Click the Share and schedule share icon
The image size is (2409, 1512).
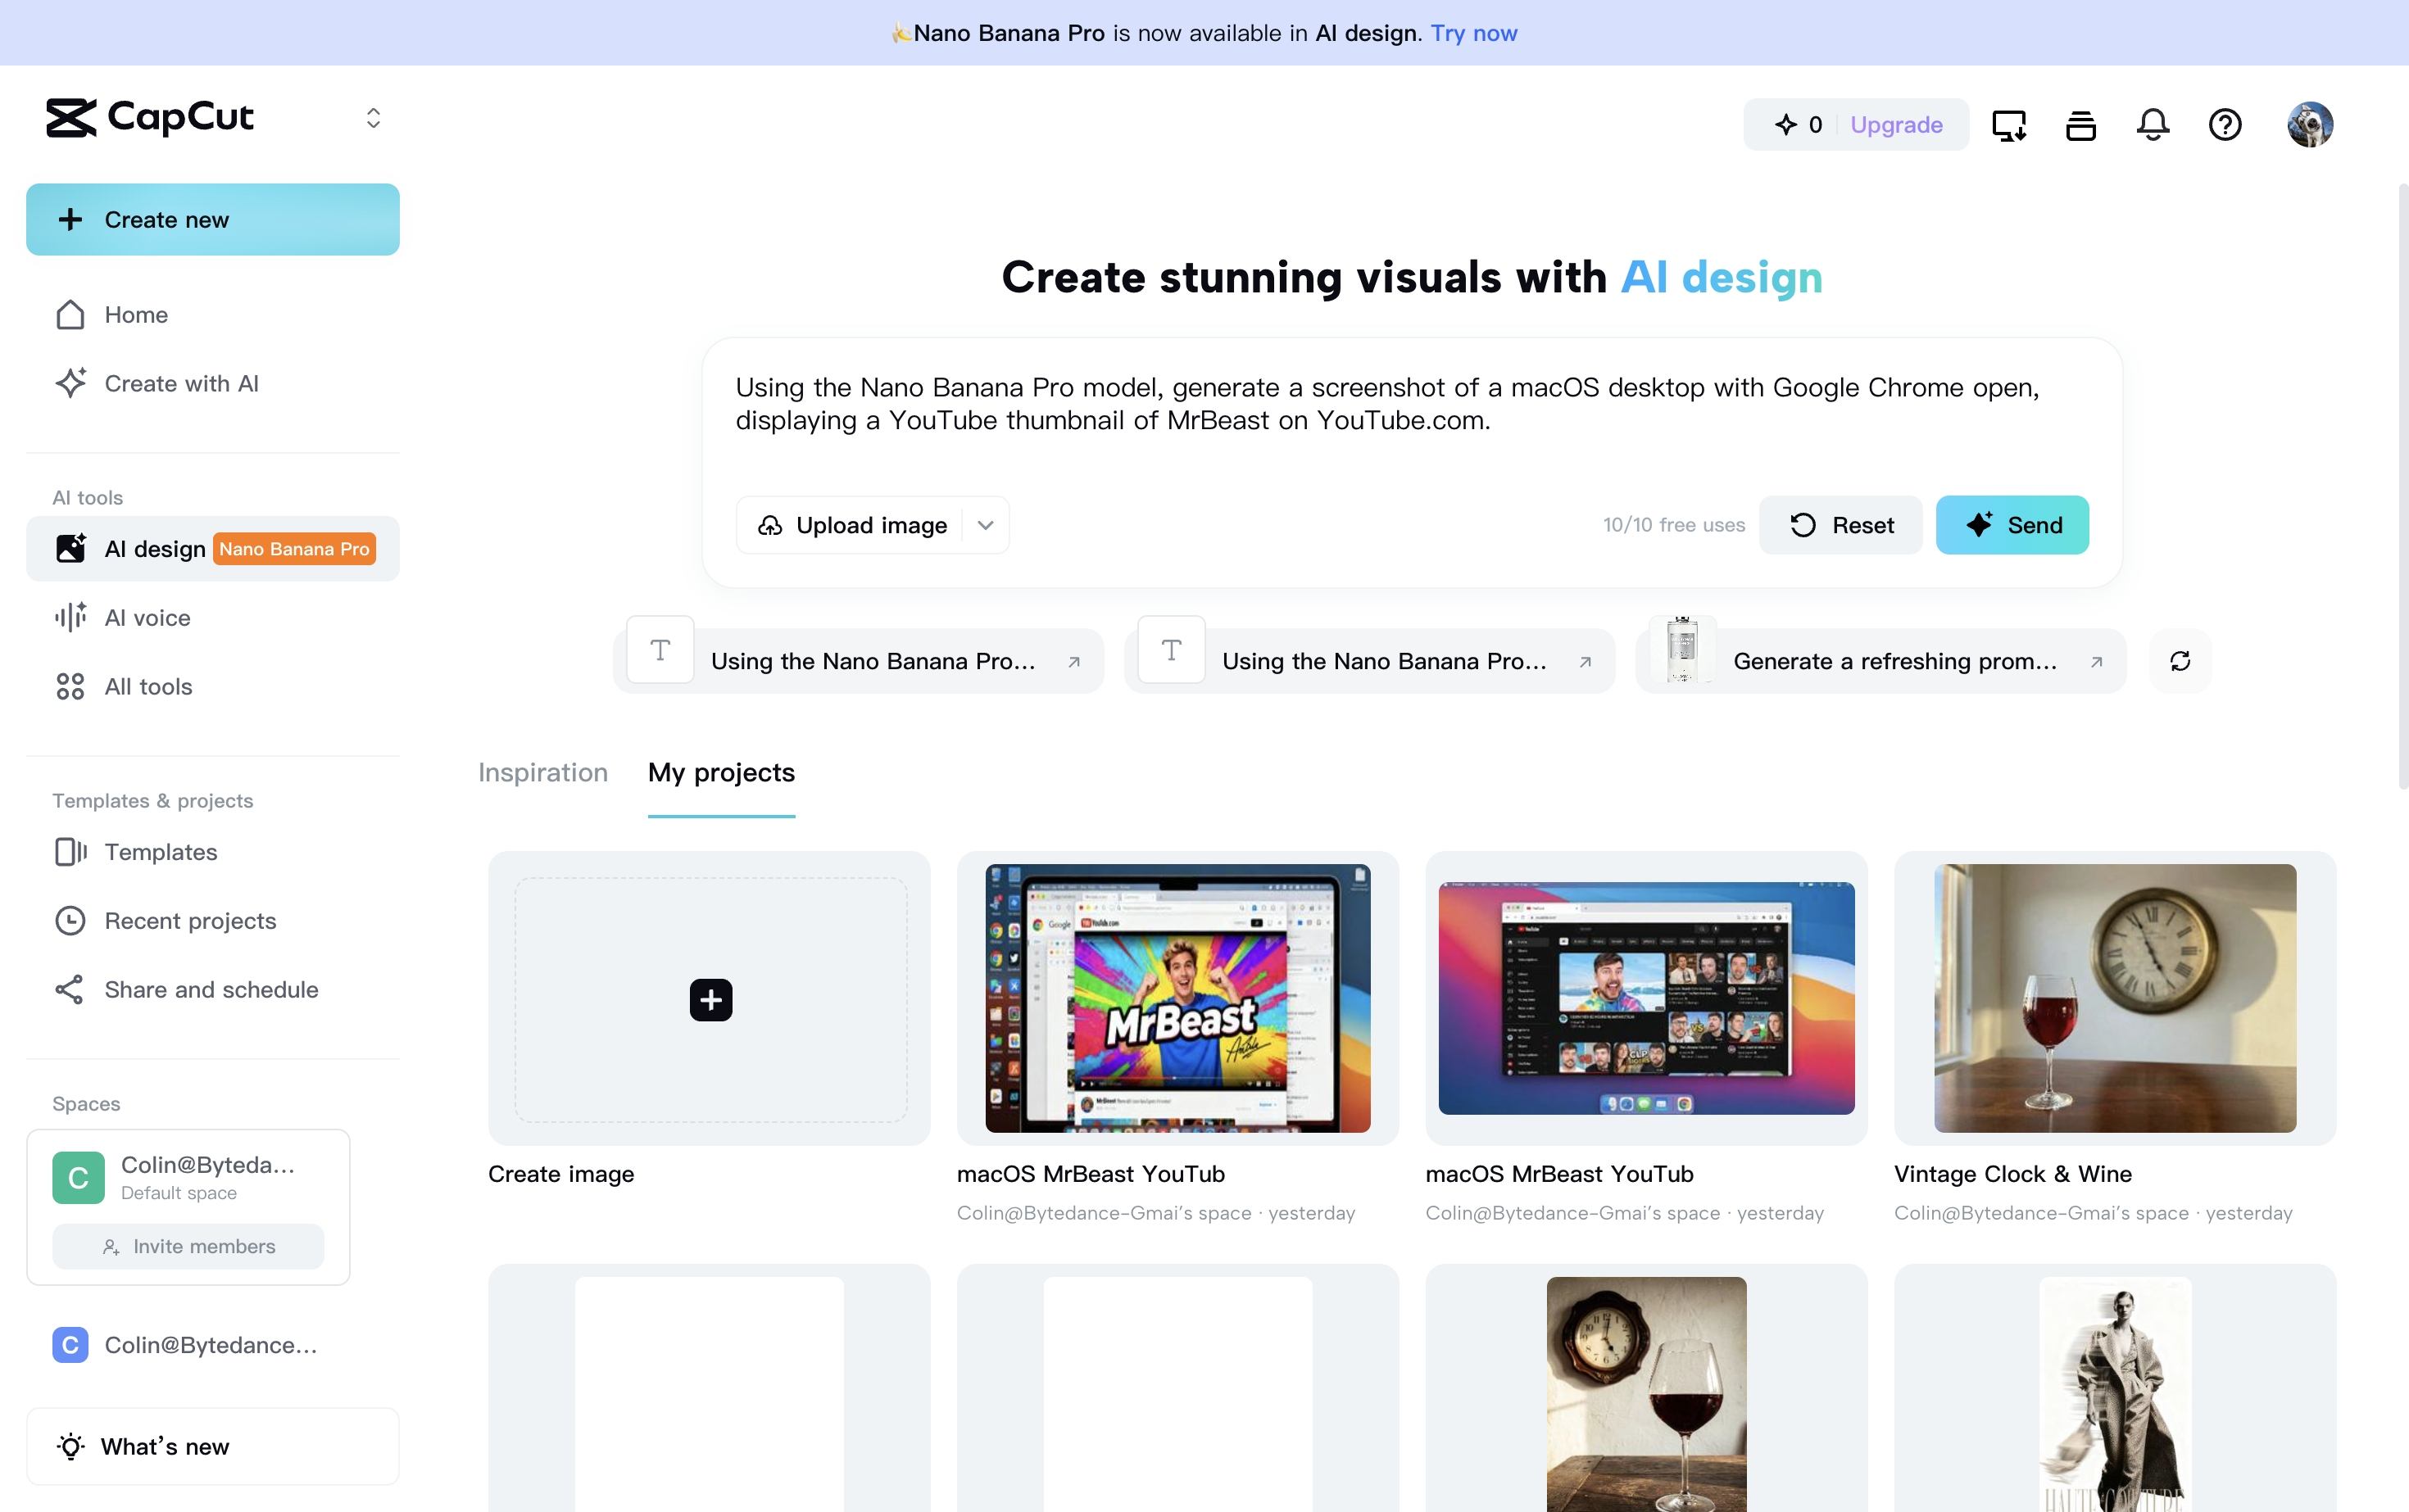[70, 990]
